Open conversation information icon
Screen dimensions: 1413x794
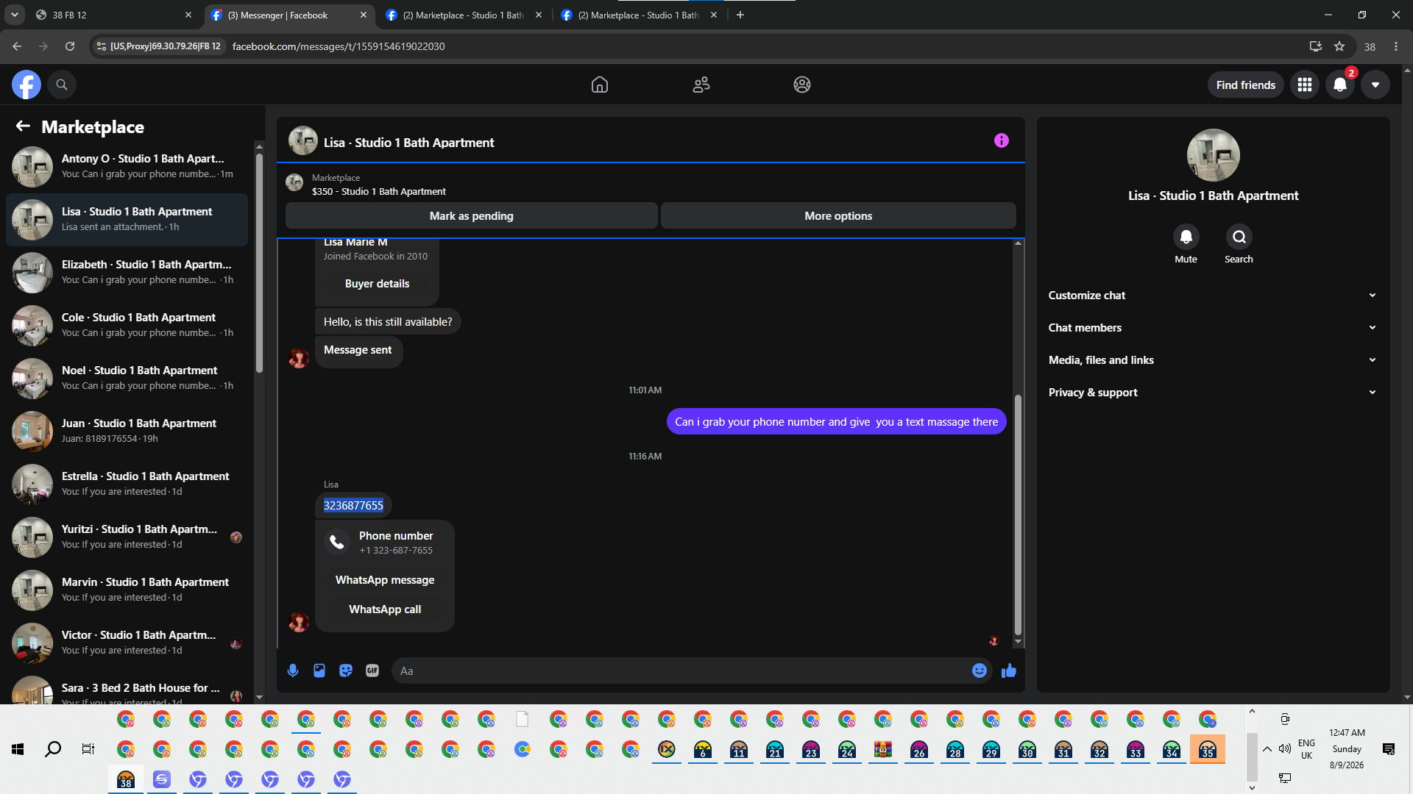1002,140
